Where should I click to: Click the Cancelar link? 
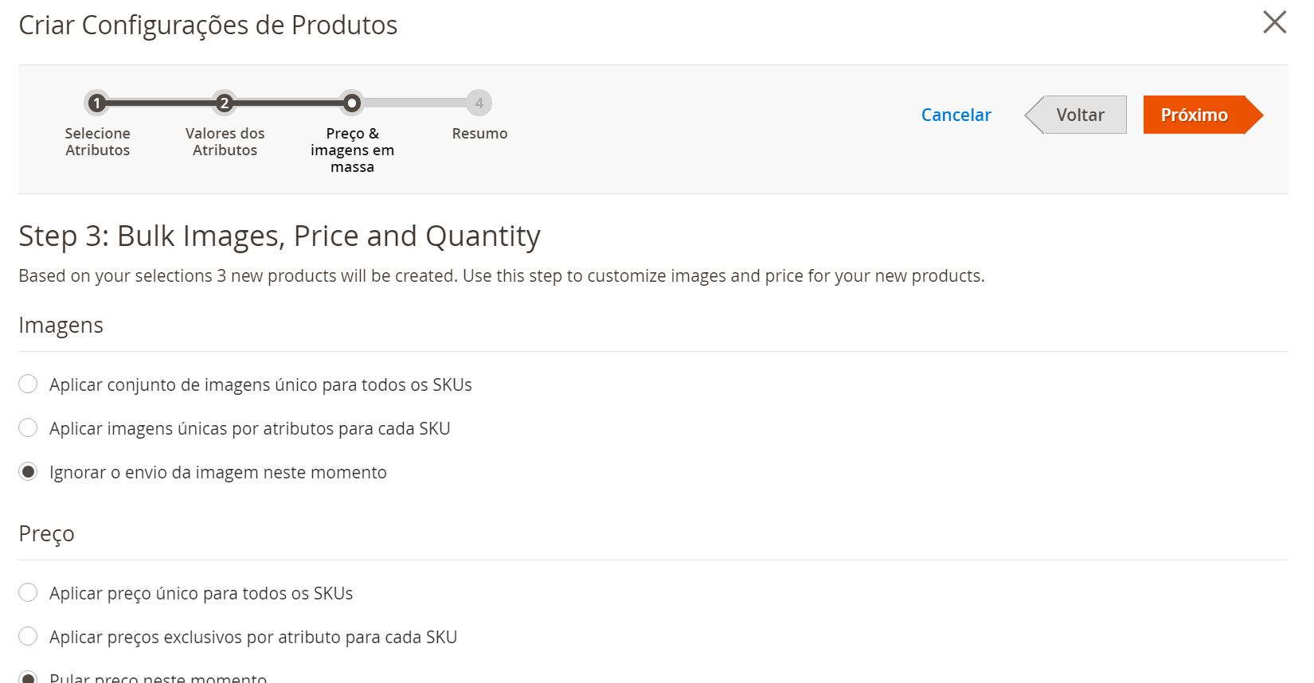click(956, 115)
